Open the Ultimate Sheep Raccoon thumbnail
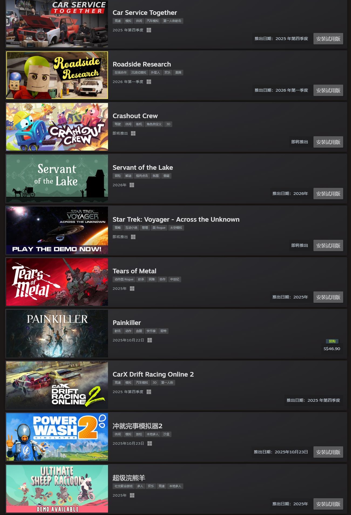 (x=57, y=489)
